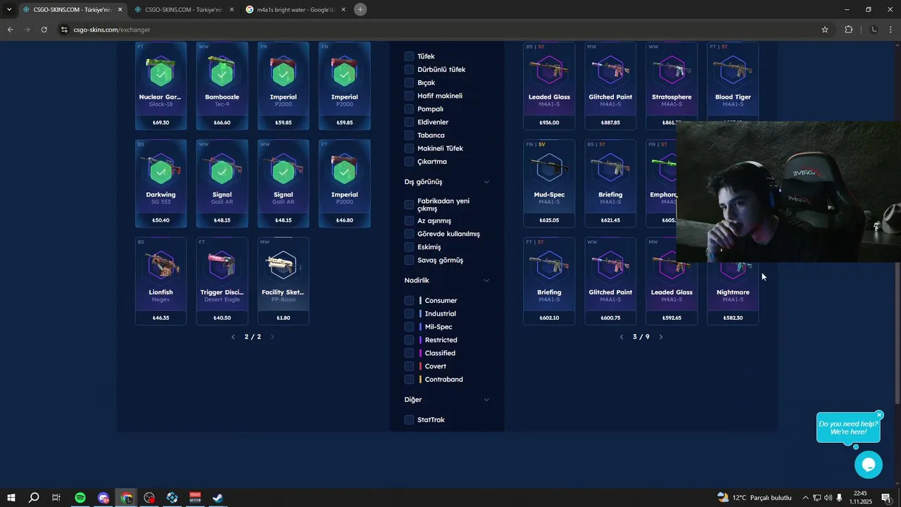
Task: Open clock showing 22:45
Action: tap(860, 498)
